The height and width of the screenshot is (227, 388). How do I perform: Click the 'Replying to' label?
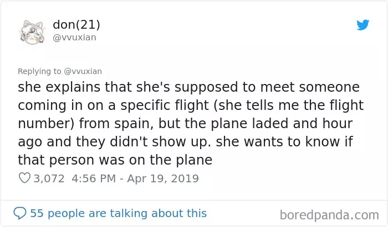pos(39,71)
